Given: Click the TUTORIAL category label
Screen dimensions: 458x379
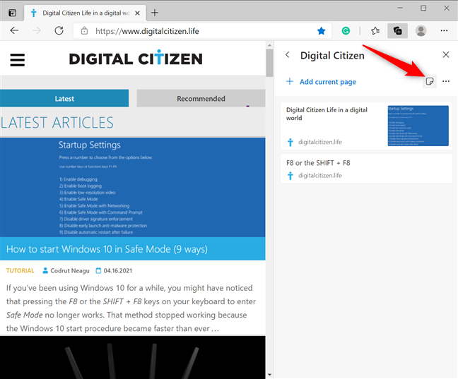Looking at the screenshot, I should tap(20, 271).
